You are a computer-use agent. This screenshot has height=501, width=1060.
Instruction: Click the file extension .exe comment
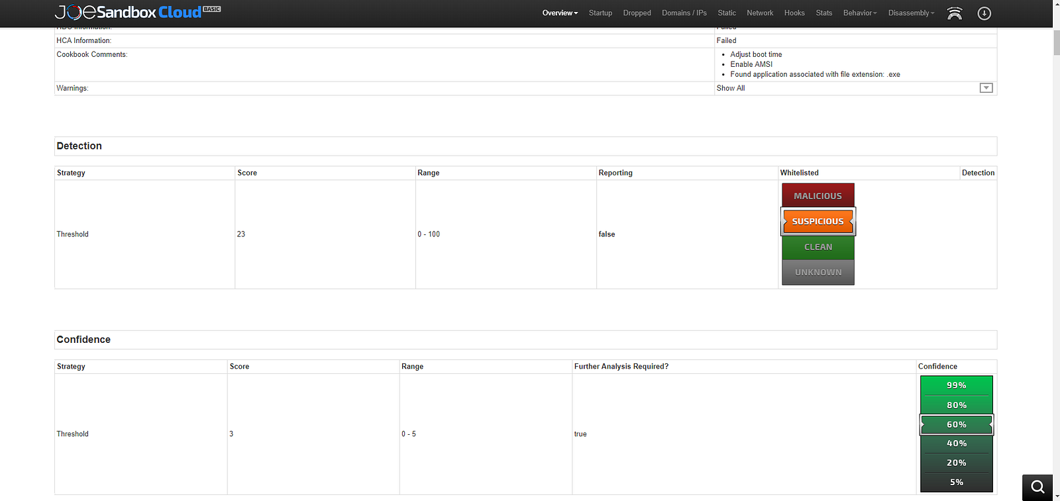tap(815, 74)
